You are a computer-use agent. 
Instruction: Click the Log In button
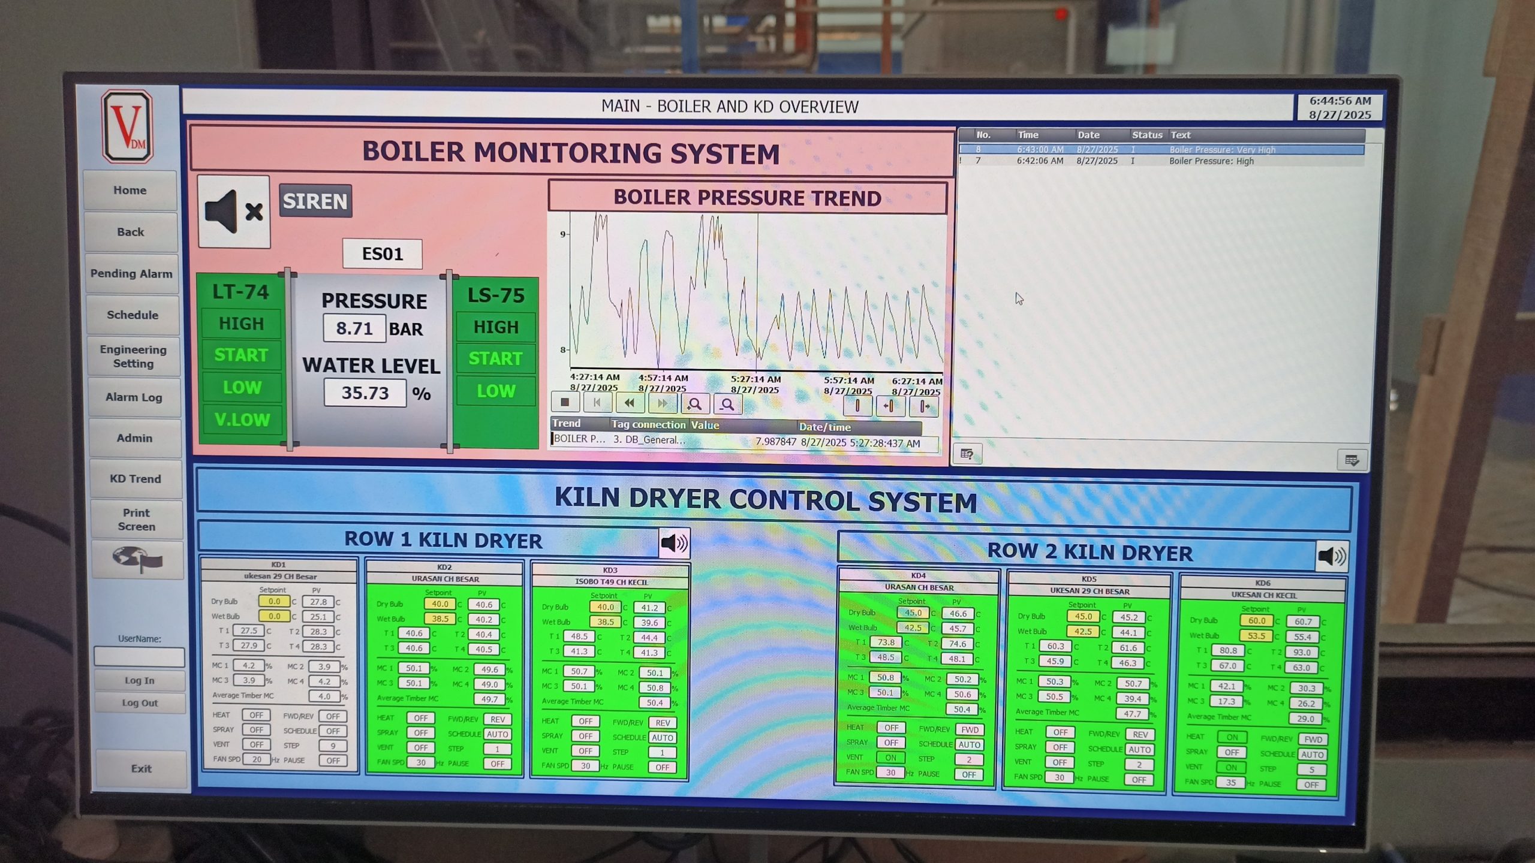(140, 680)
